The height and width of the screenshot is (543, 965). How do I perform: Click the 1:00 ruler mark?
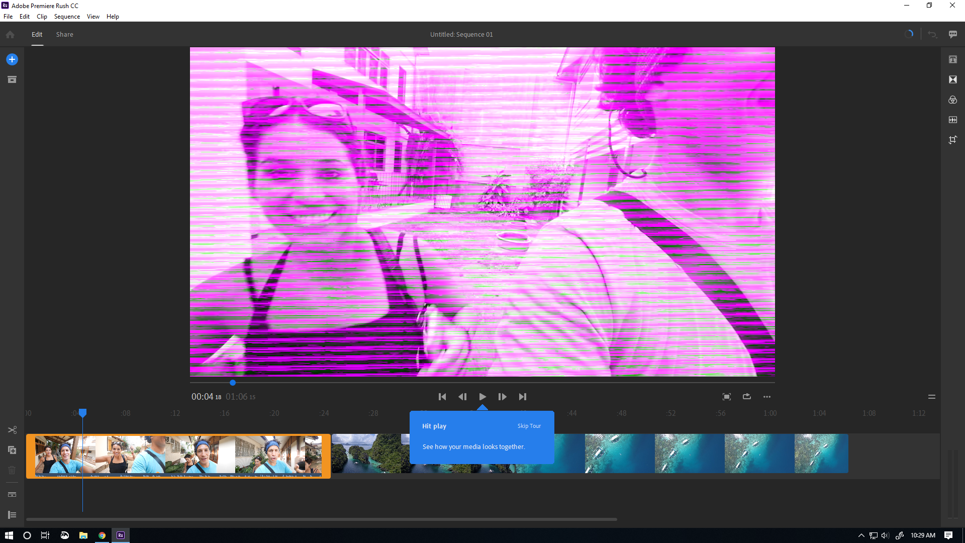pos(770,413)
